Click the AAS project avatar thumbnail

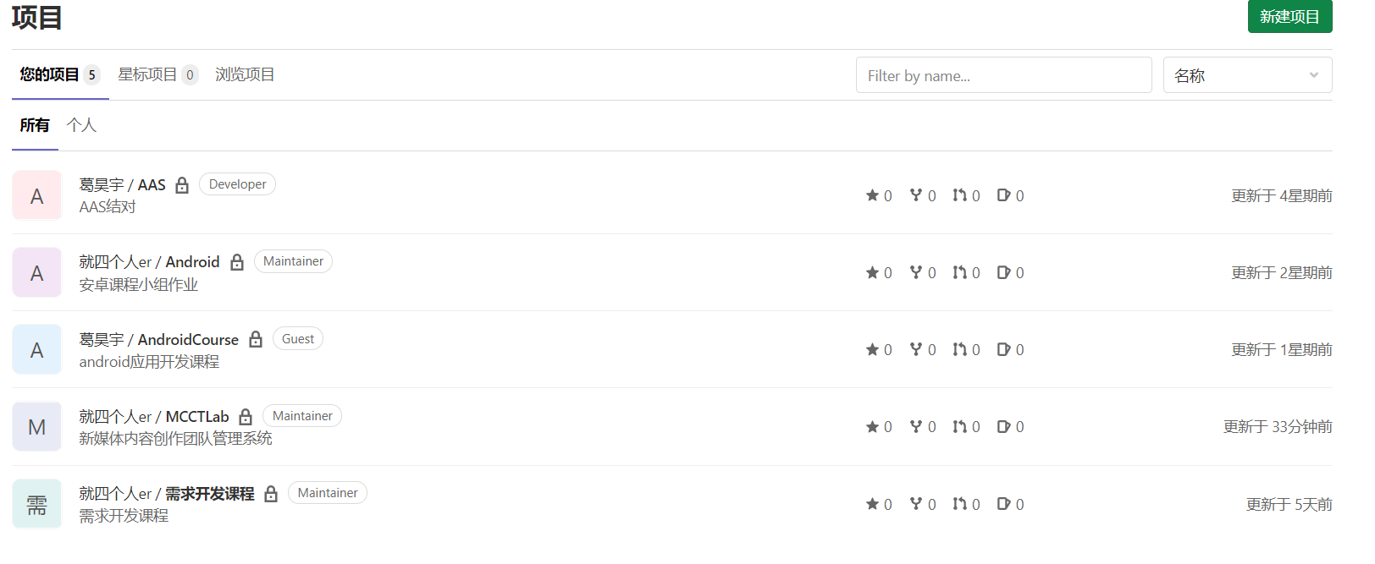pos(37,195)
